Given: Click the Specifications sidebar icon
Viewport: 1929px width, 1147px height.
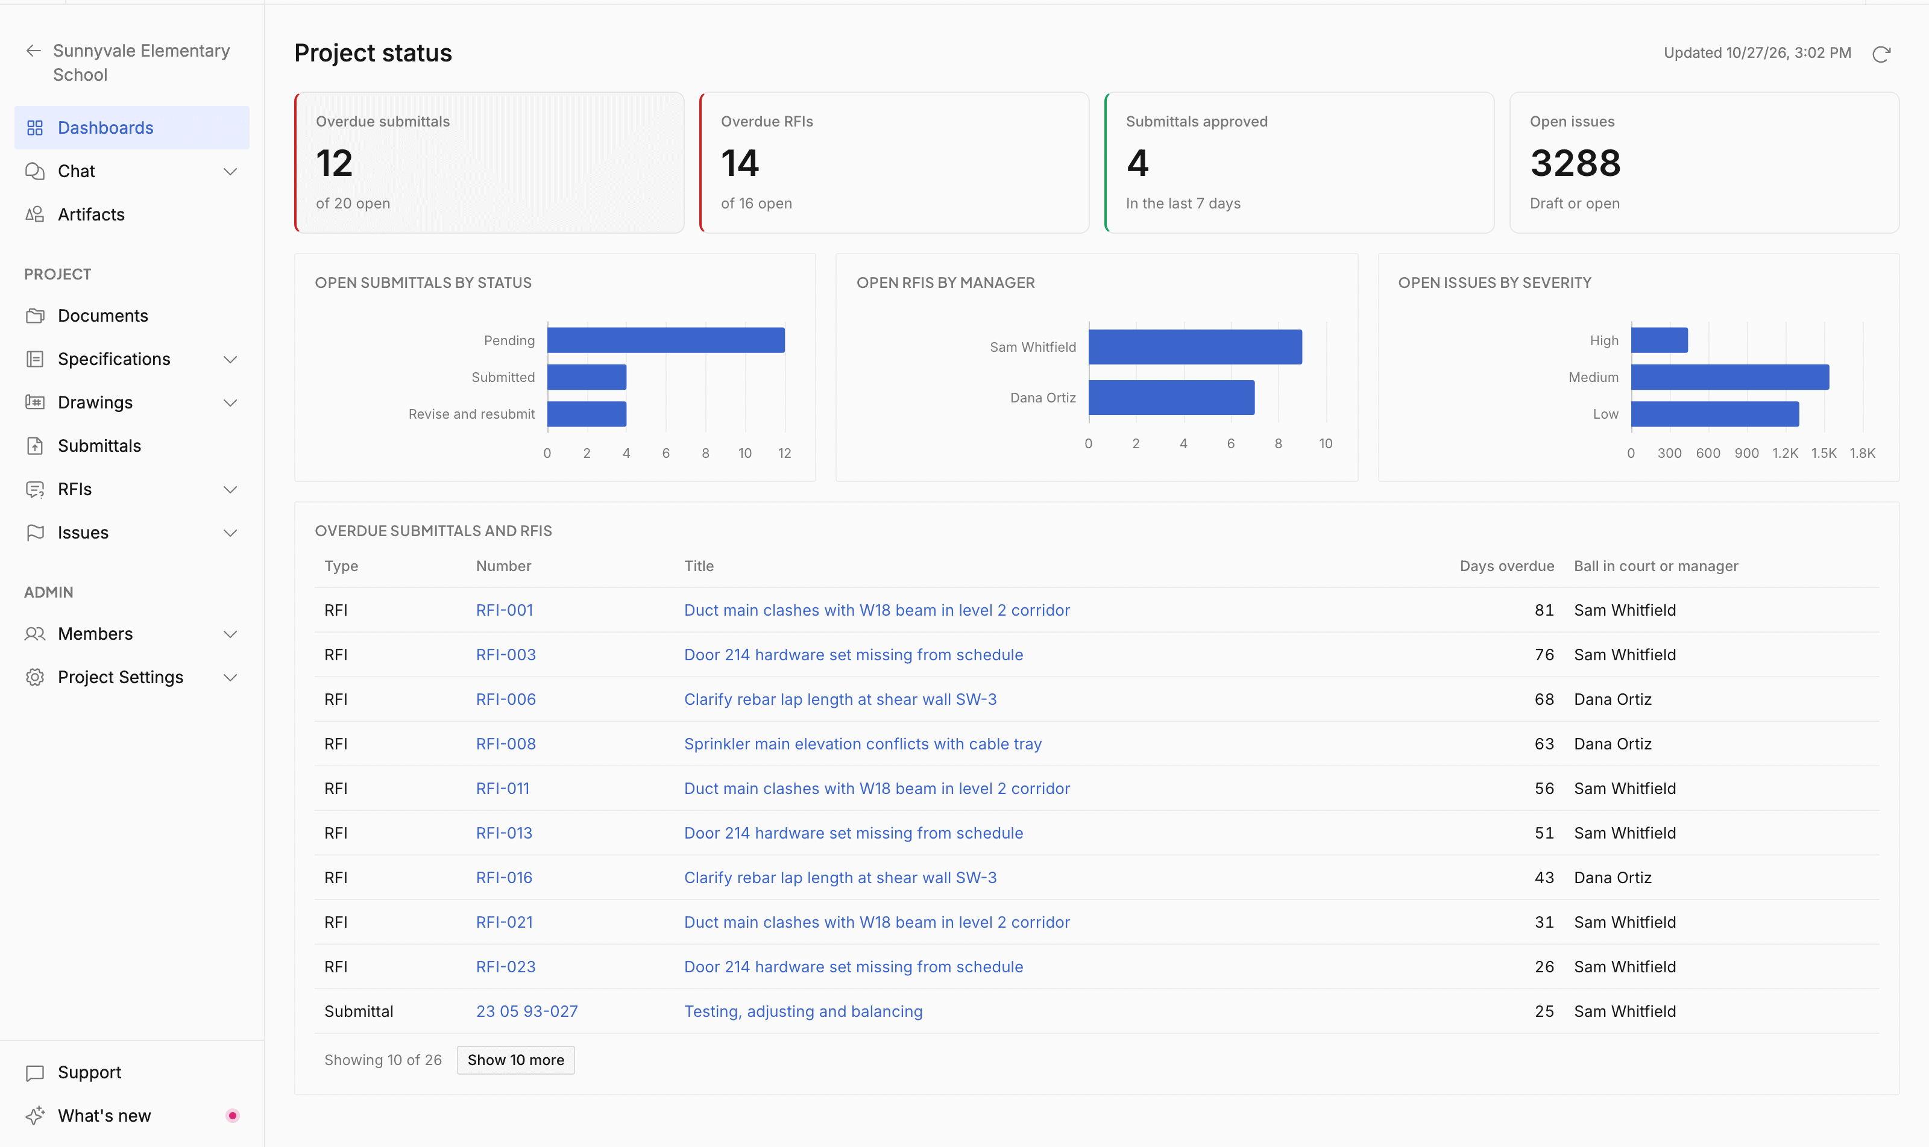Looking at the screenshot, I should point(35,358).
